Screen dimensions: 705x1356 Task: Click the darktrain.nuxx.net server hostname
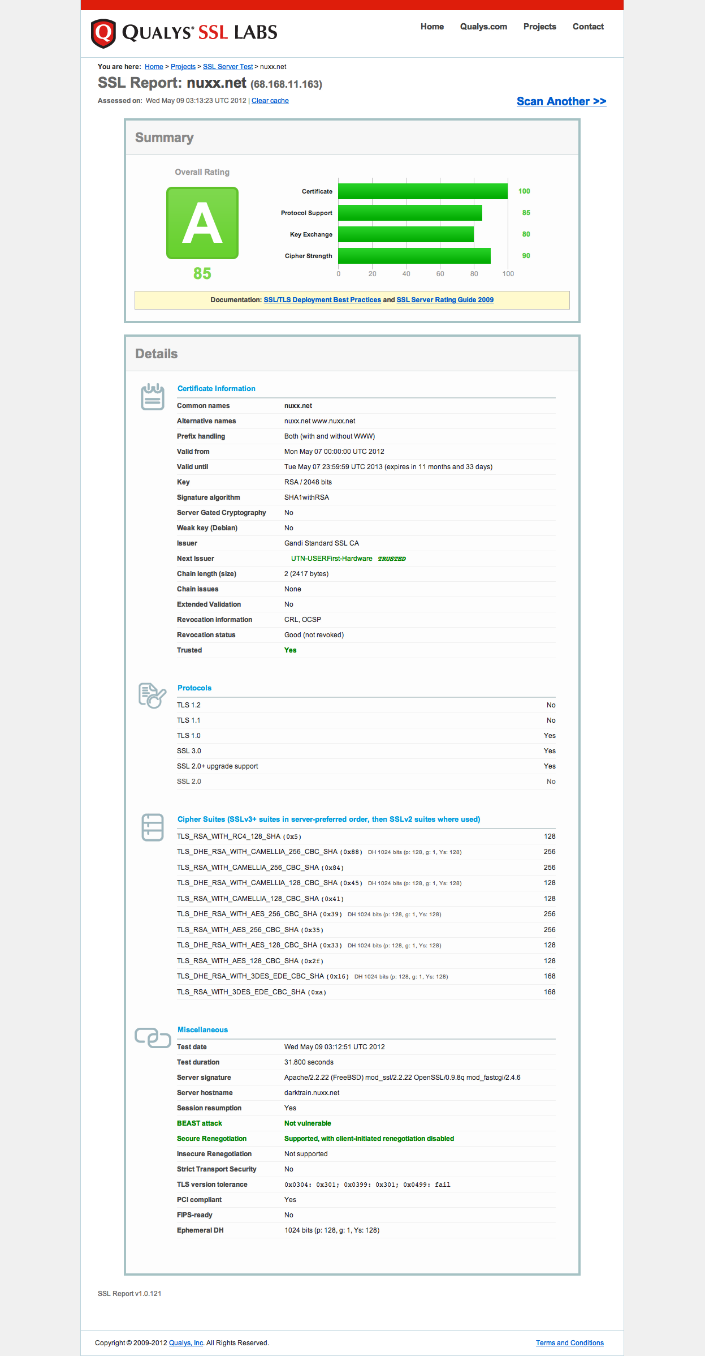pos(312,1093)
